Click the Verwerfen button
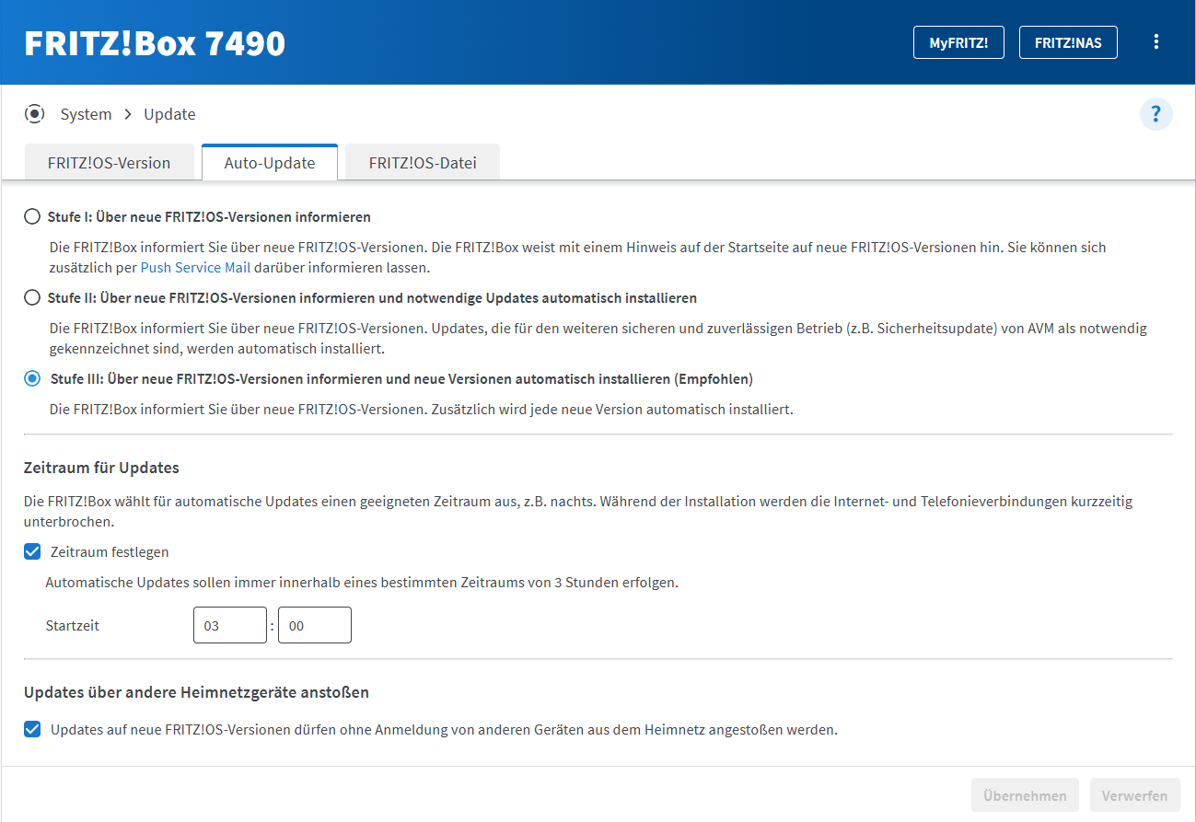1196x822 pixels. (1134, 795)
